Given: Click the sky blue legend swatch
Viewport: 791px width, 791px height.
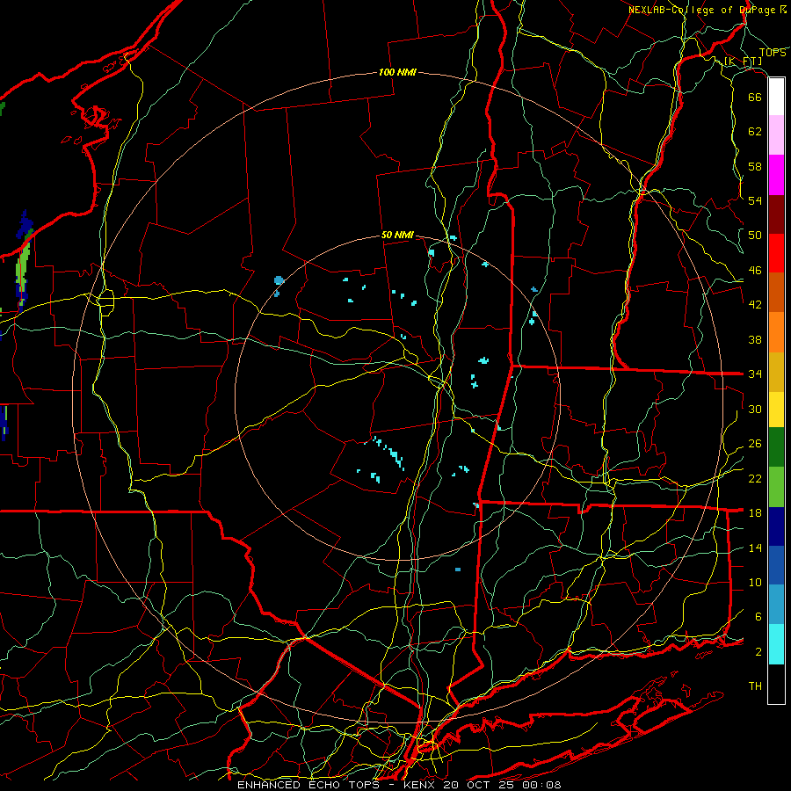Looking at the screenshot, I should pyautogui.click(x=776, y=605).
